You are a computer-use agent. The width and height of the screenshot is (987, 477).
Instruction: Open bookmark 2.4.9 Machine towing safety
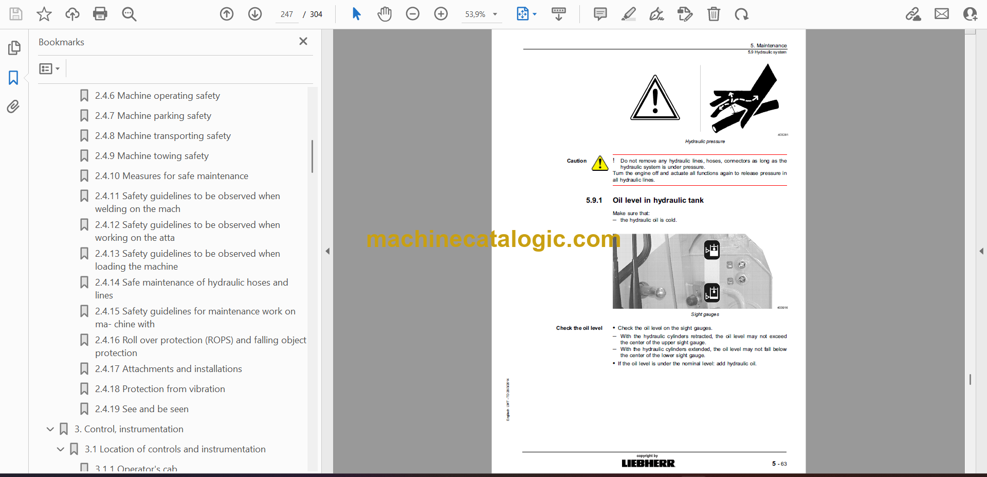coord(152,156)
